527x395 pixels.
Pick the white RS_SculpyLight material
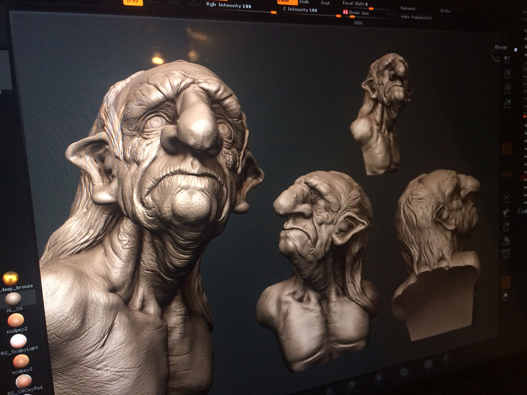(18, 341)
